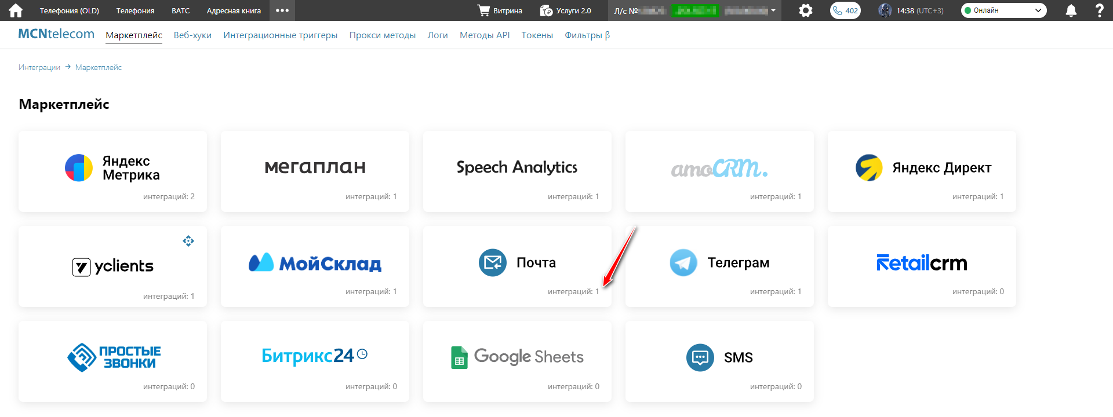Screen dimensions: 1113x417
Task: Switch to Прокси методы tab
Action: tap(383, 35)
